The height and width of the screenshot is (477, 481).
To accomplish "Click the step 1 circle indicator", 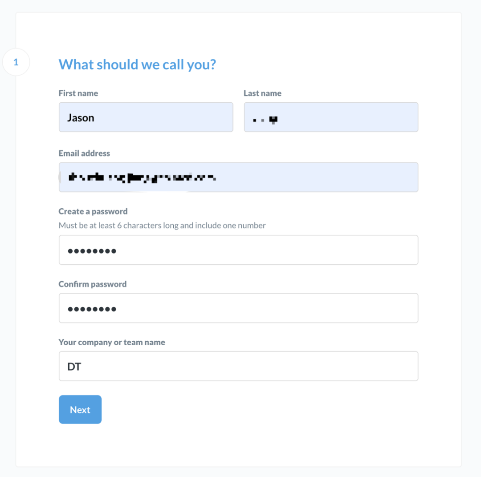I will click(x=16, y=62).
